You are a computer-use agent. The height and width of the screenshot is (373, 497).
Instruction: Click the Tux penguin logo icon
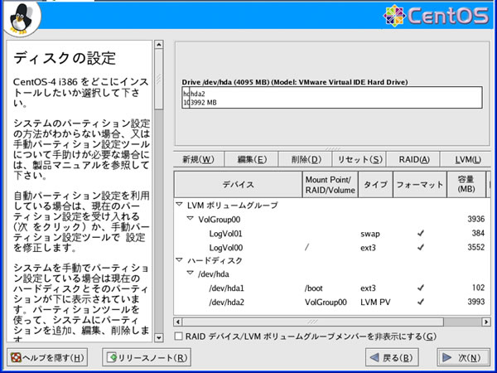pyautogui.click(x=21, y=18)
